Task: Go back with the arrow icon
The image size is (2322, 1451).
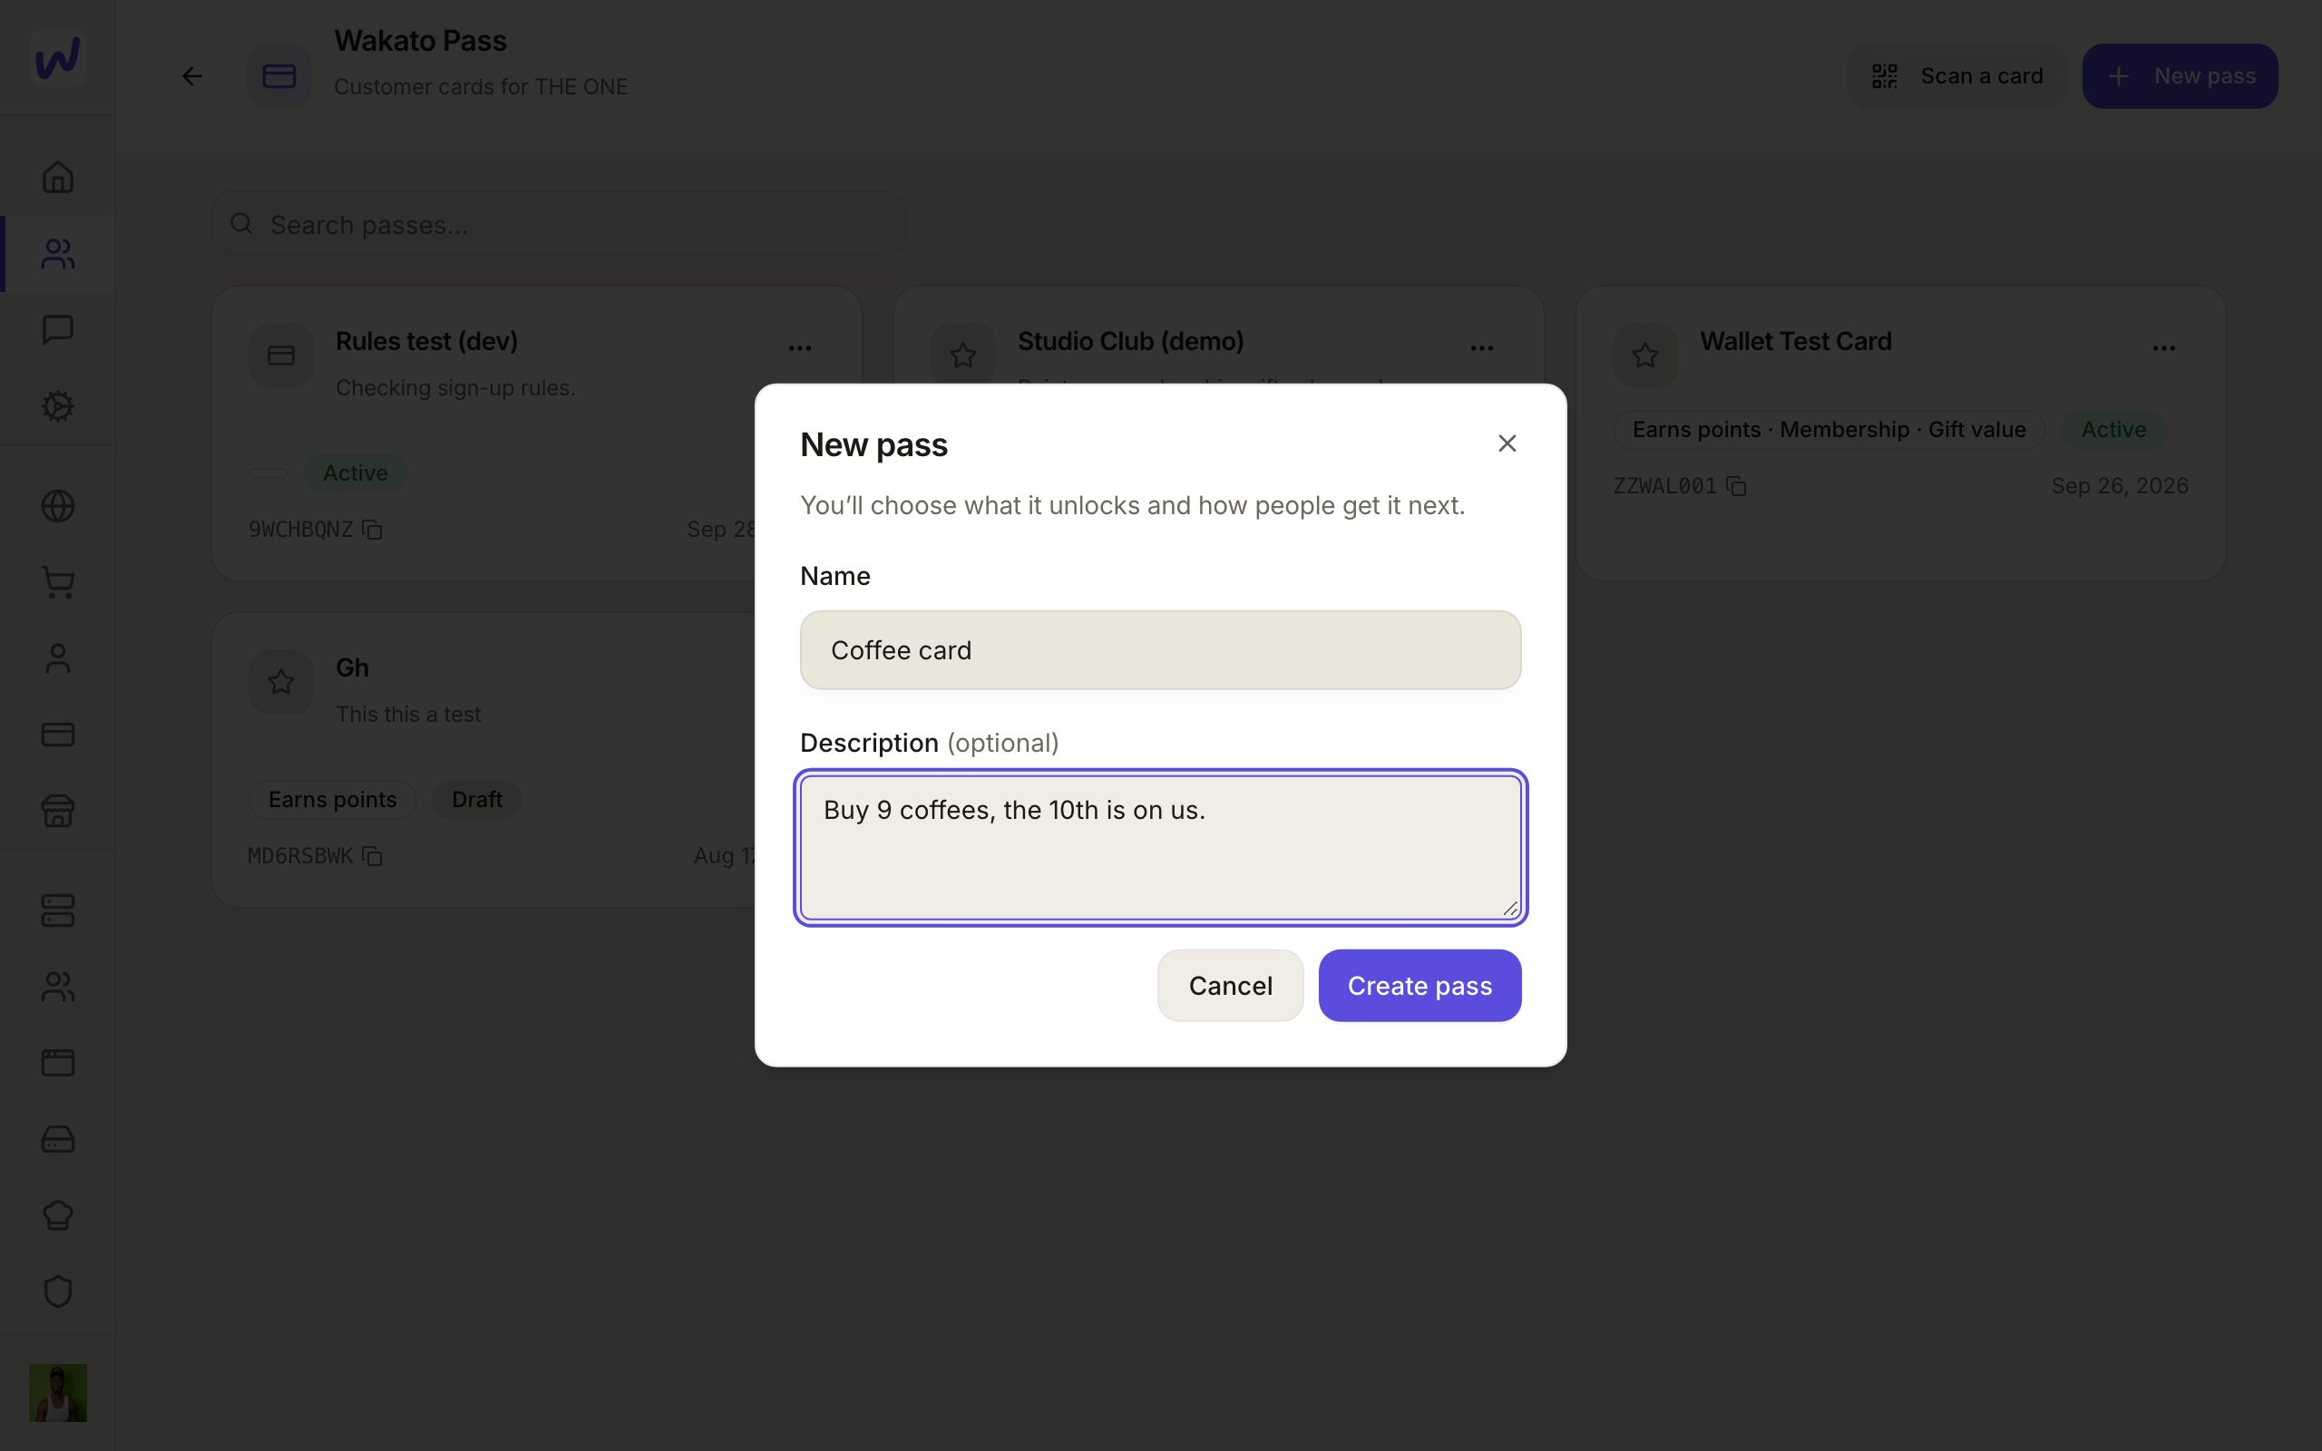Action: (192, 76)
